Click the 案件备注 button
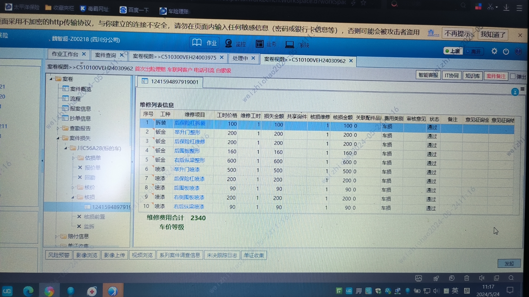Screen dimensions: 529x297 pyautogui.click(x=496, y=76)
